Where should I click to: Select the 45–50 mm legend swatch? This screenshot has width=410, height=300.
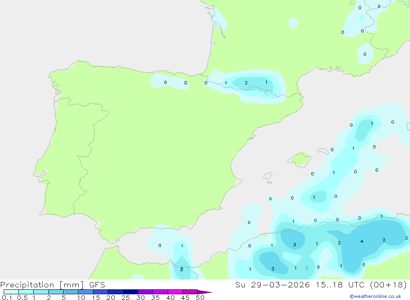(x=190, y=292)
